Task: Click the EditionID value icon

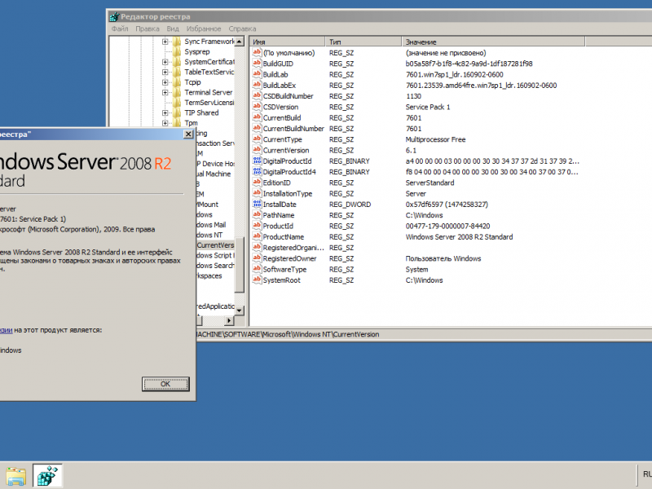Action: [257, 182]
